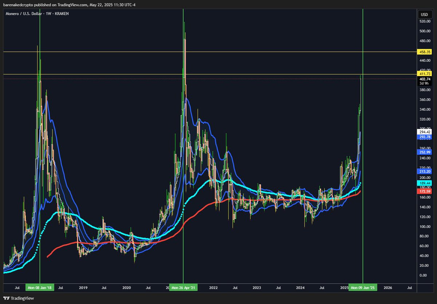The image size is (437, 304).
Task: Click the 500.00 price axis label
Action: point(425,31)
